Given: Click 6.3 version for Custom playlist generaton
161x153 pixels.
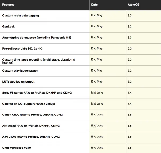Looking at the screenshot, I should coord(130,71).
